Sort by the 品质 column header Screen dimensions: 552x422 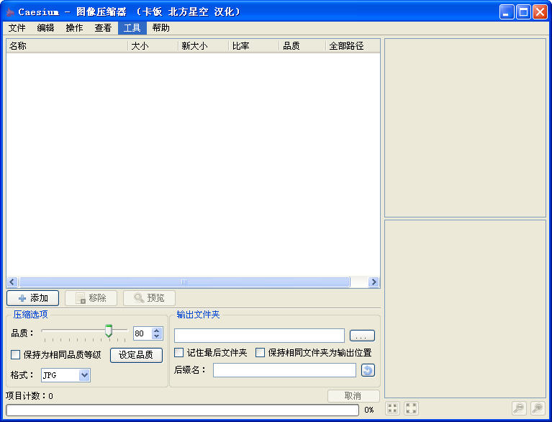(x=303, y=46)
